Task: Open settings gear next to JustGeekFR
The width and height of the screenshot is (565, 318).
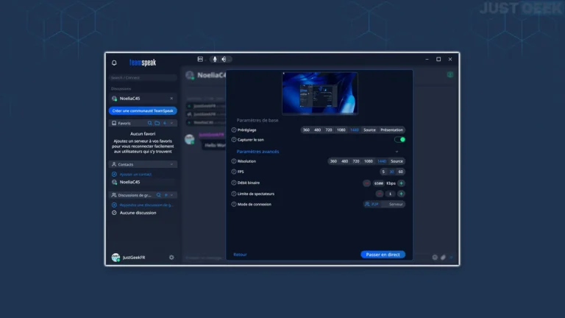Action: pos(171,257)
